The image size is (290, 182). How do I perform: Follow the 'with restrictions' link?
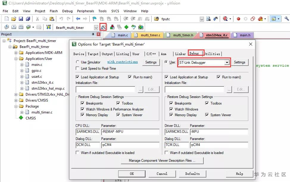(122, 62)
